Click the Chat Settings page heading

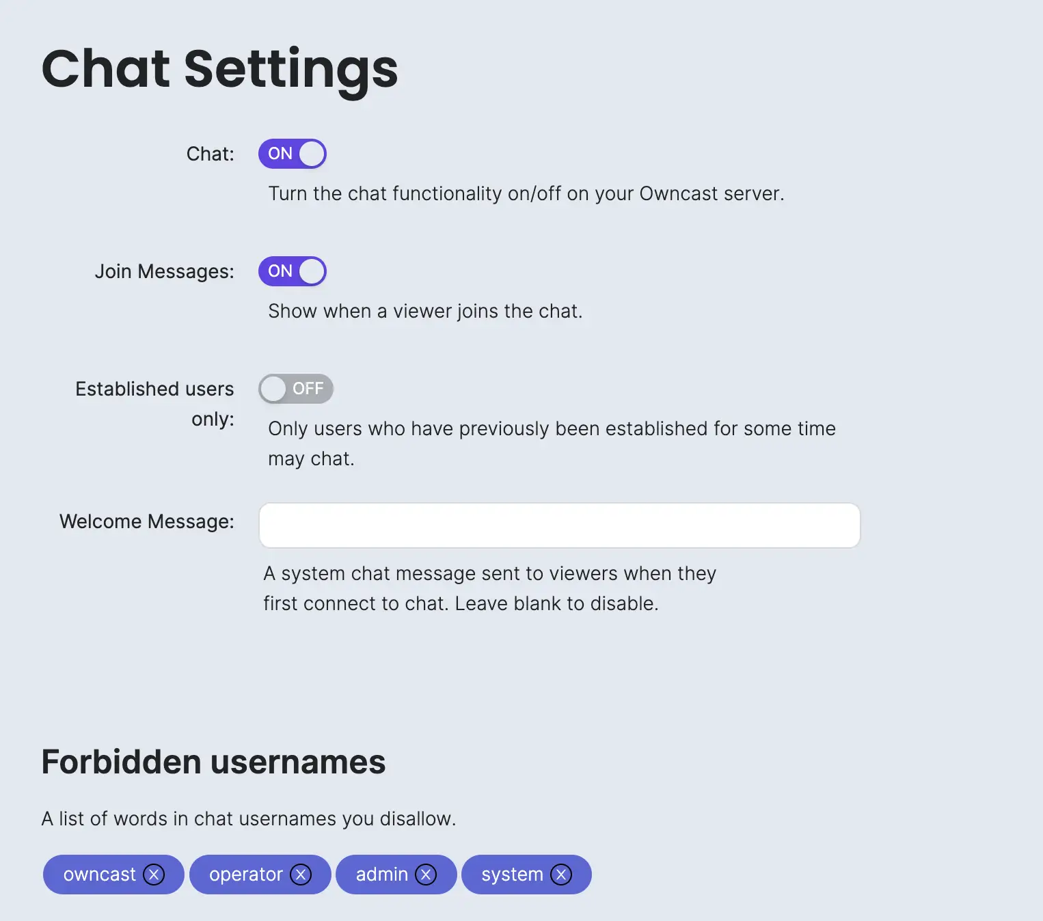pos(219,69)
